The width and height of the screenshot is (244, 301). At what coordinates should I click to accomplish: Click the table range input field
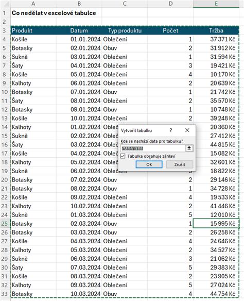click(153, 148)
